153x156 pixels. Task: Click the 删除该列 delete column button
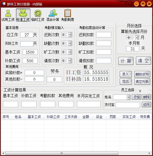(x=142, y=74)
